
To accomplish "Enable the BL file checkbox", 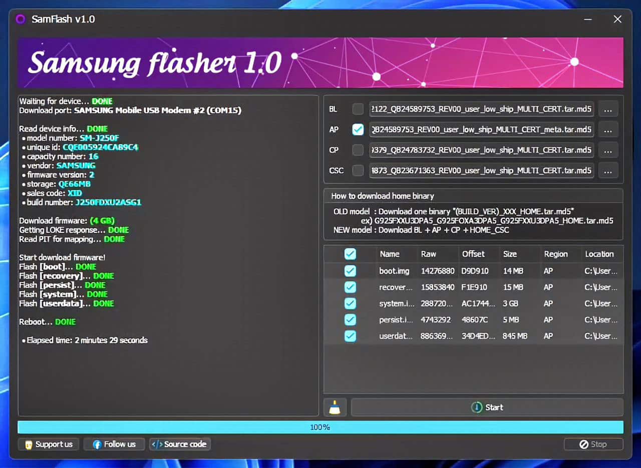I will tap(358, 109).
